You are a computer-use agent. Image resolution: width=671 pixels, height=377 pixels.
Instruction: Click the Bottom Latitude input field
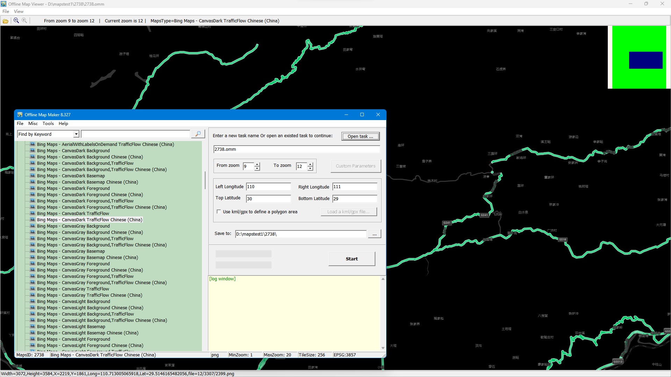(355, 199)
